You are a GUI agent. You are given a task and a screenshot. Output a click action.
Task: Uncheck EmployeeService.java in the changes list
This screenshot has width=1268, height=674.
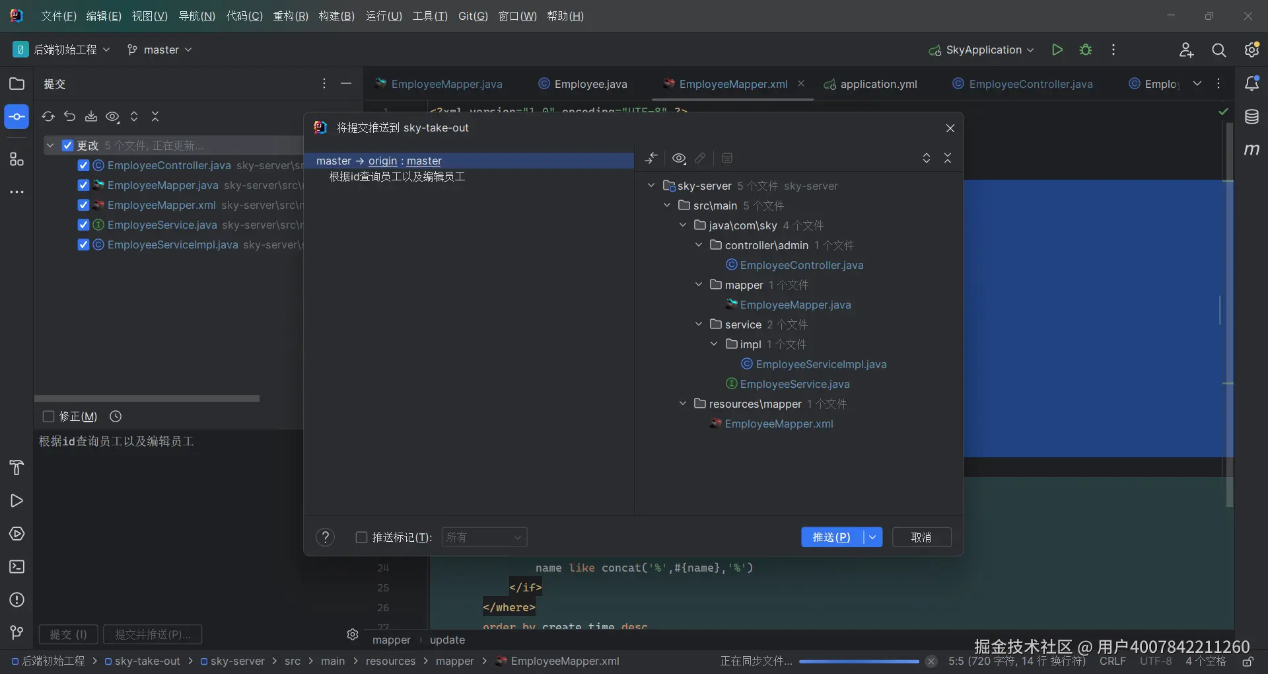[x=83, y=225]
